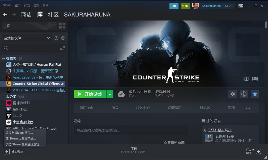Show more links via three dots
Screen dimensions: 268x160
(248, 108)
